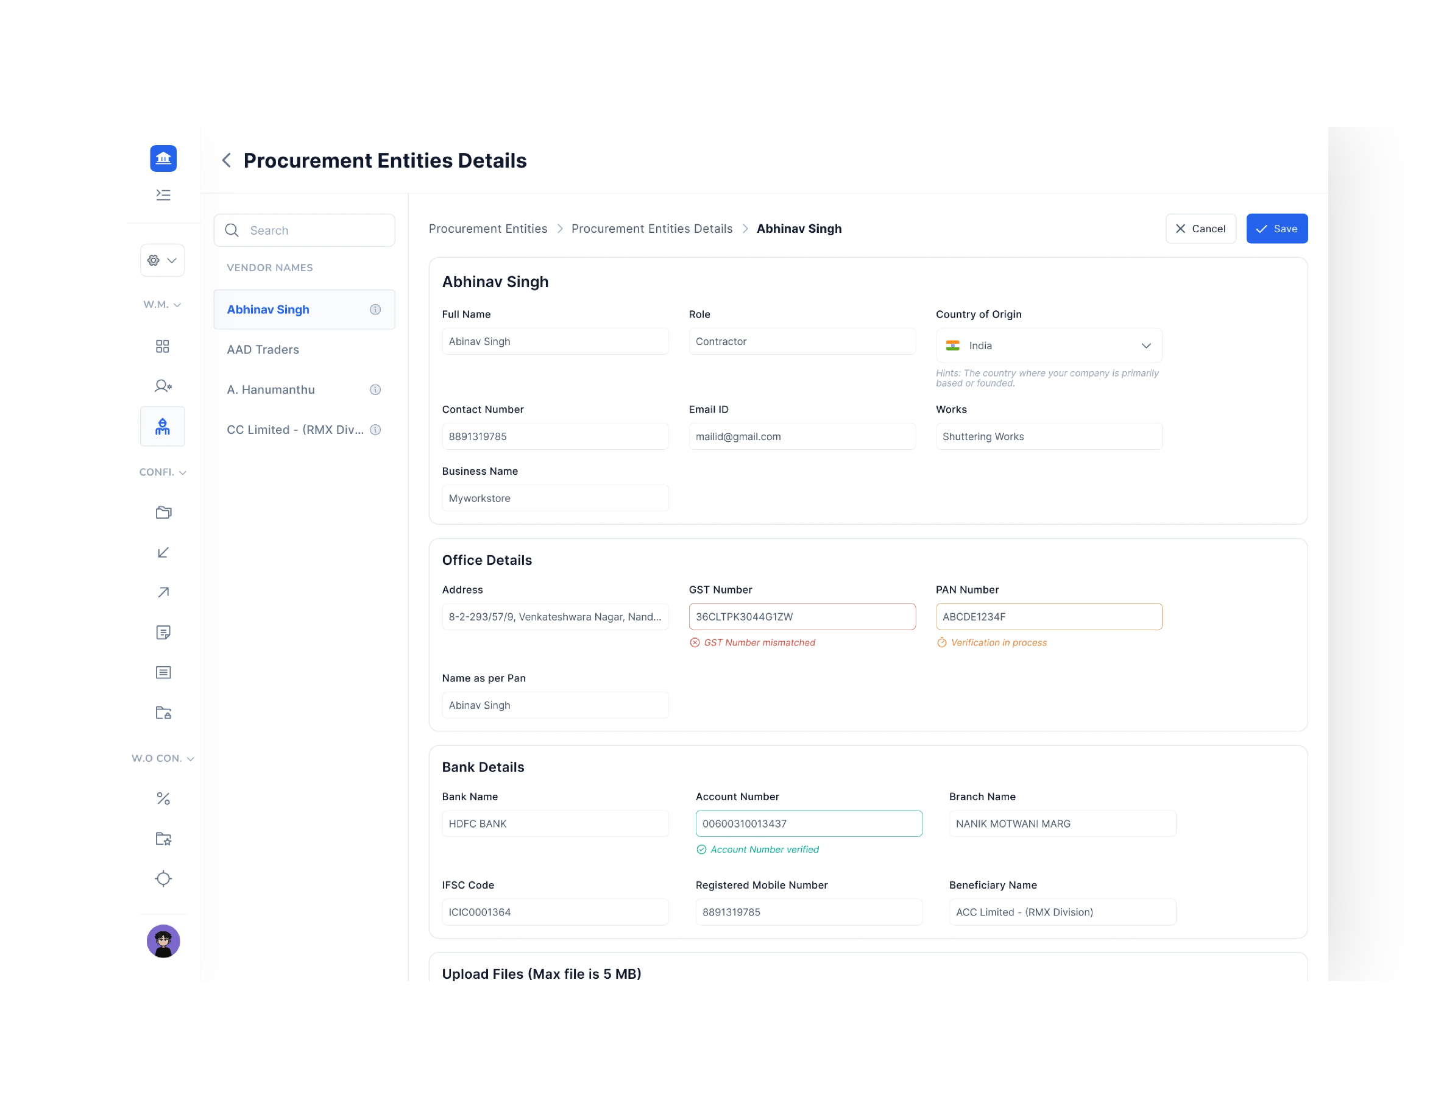Go back using the left chevron arrow
Viewport: 1455px width, 1108px height.
coord(226,160)
